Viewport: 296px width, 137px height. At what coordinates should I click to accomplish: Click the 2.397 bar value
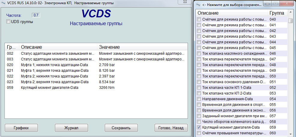point(107,76)
